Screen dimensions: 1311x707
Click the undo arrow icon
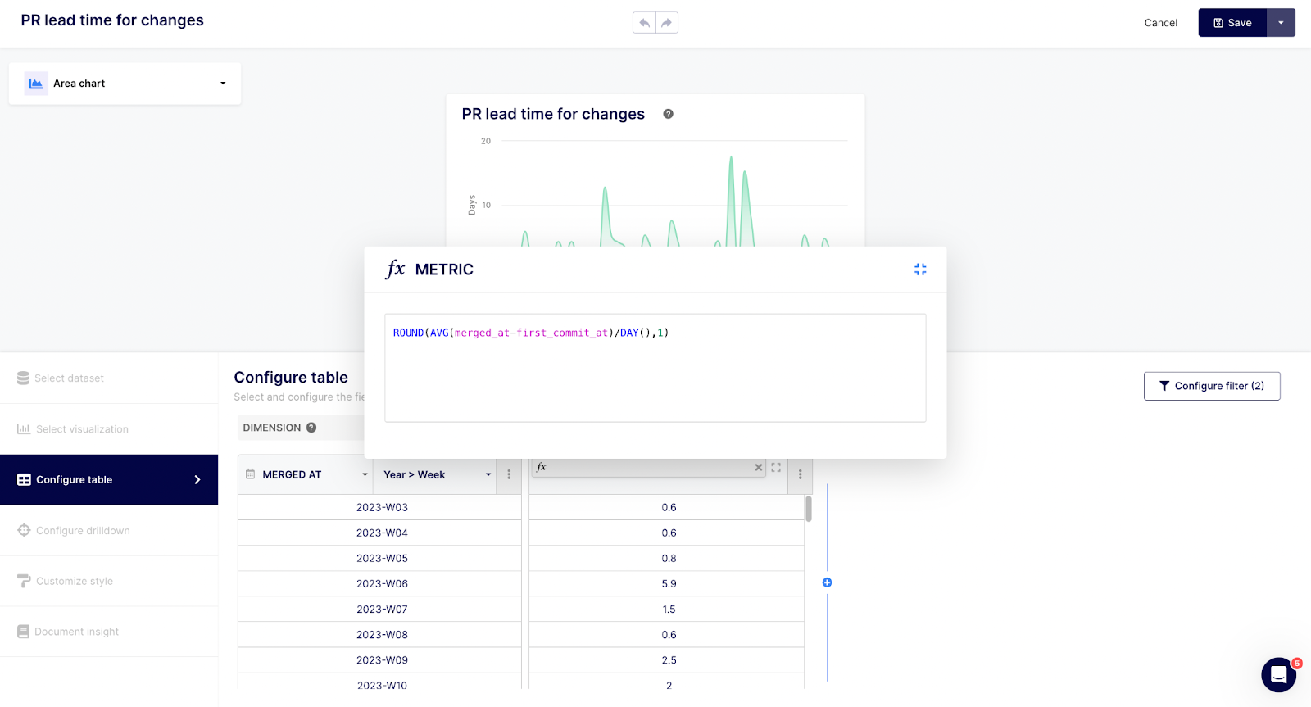coord(644,23)
